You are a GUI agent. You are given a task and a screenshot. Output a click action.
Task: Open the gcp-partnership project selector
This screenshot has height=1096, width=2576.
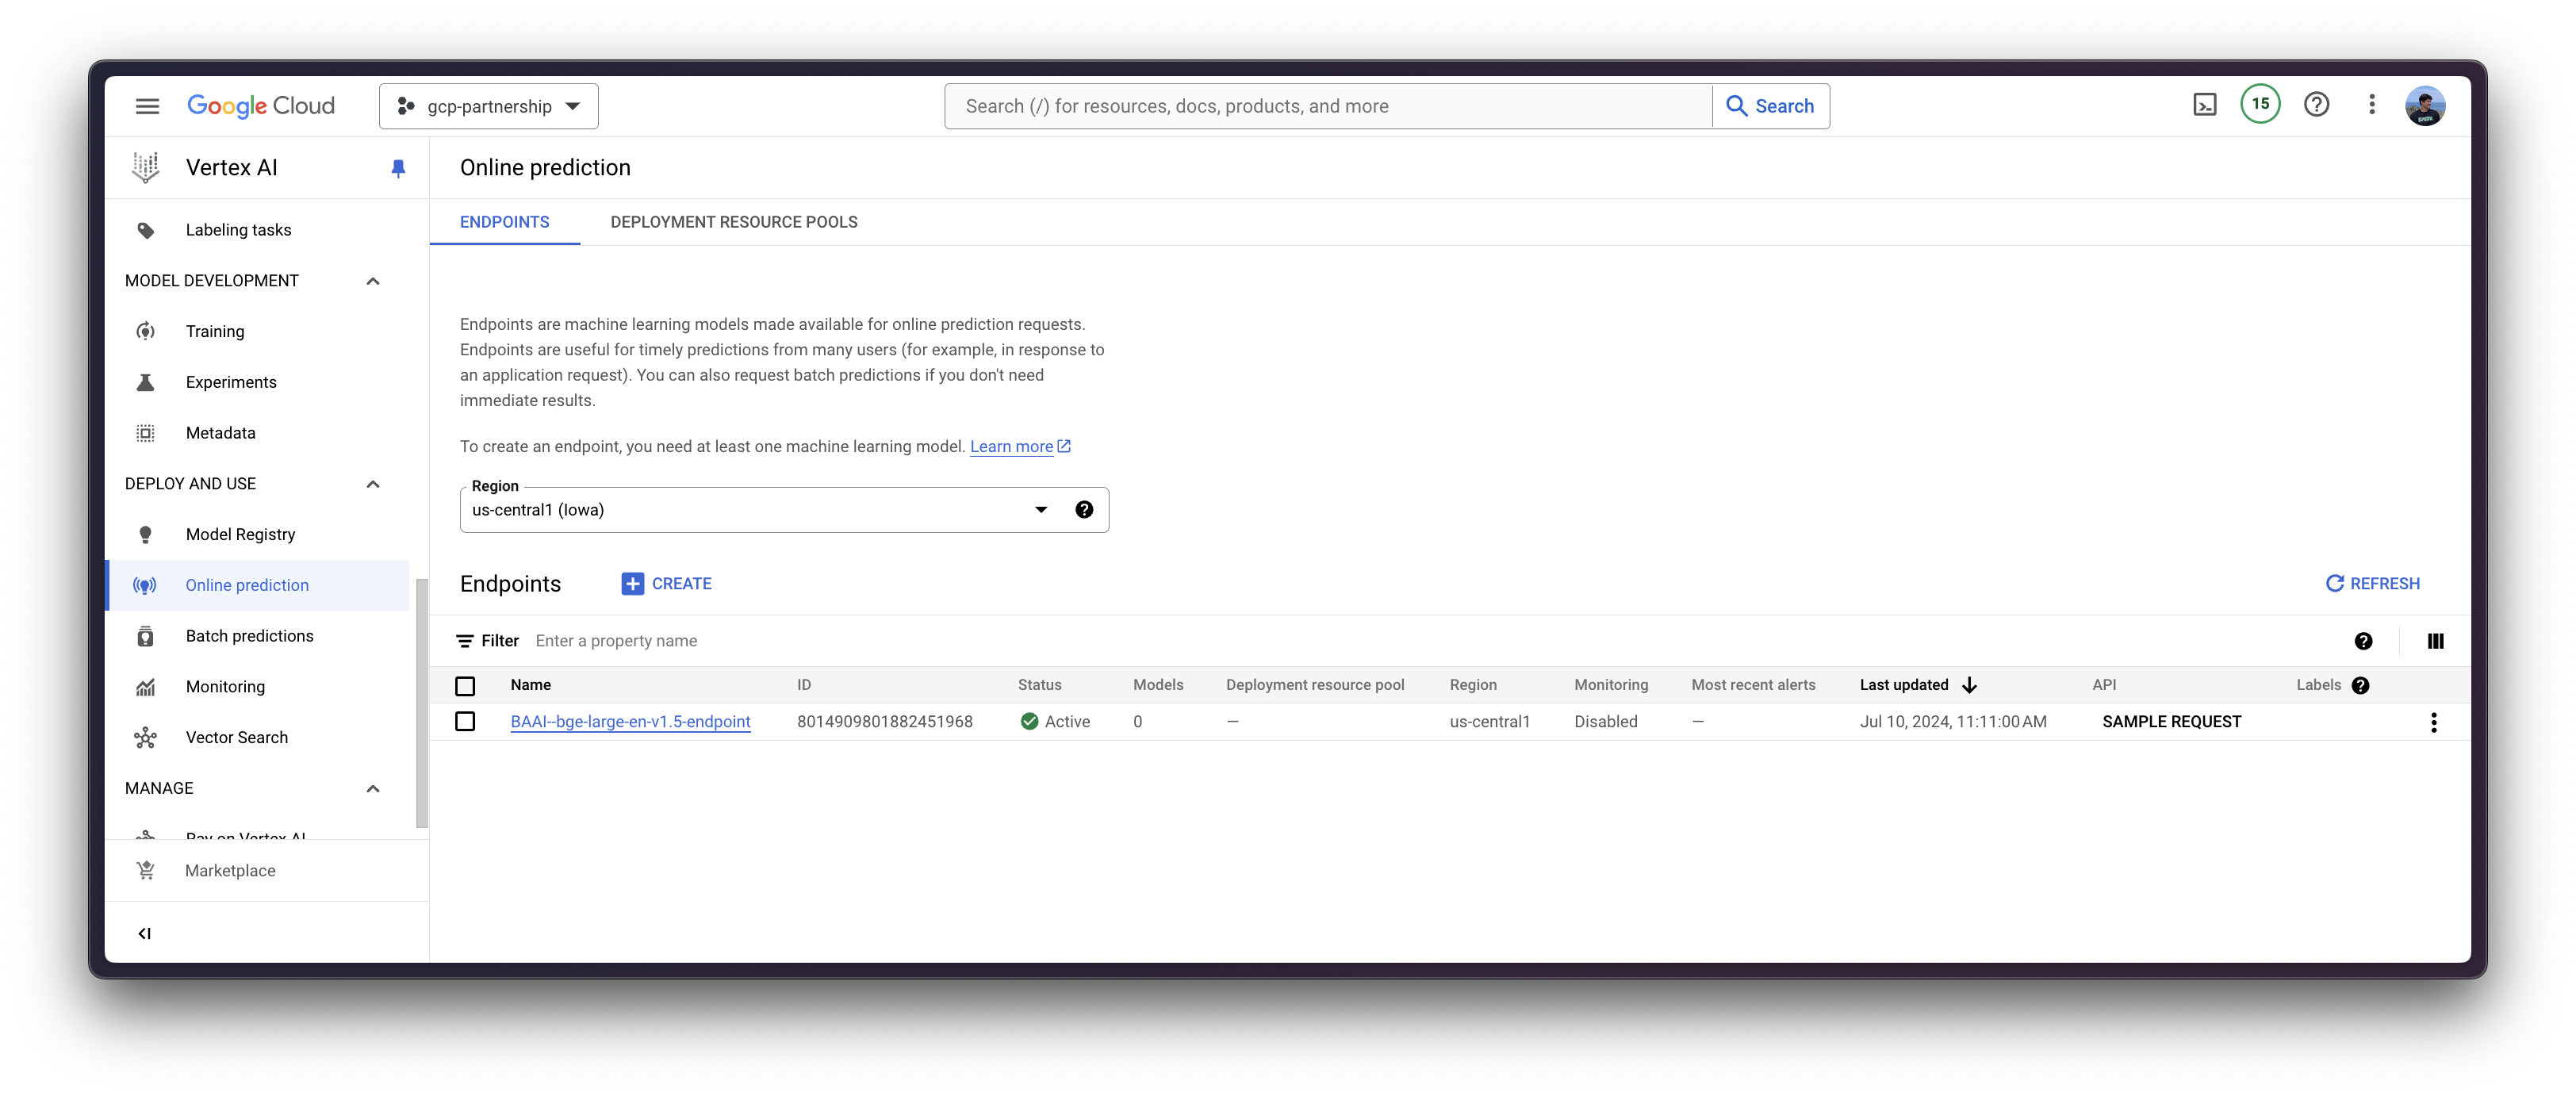tap(488, 106)
